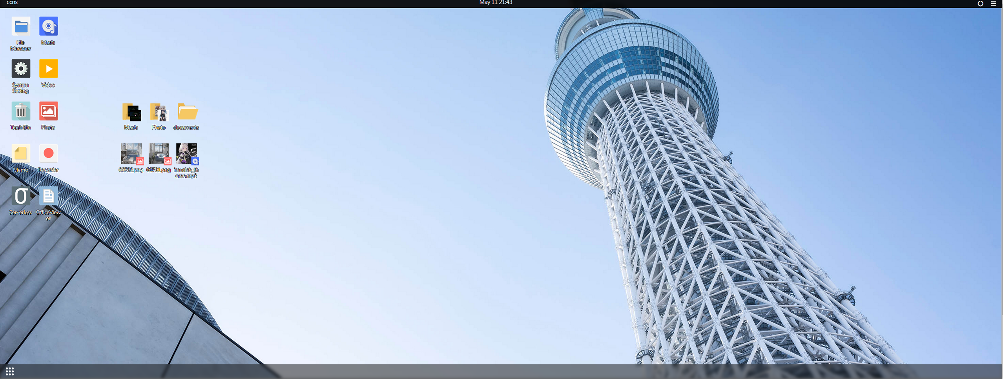Viewport: 1003px width, 379px height.
Task: Select the 00791.png image file
Action: pos(159,154)
